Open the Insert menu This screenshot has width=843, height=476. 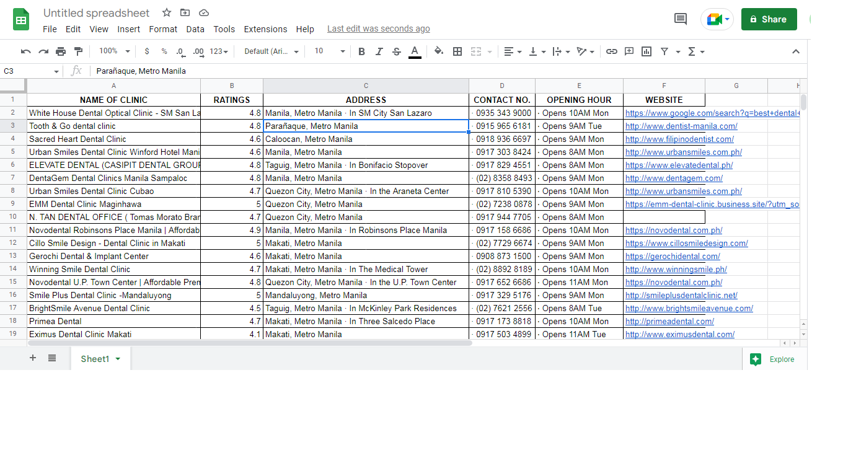click(129, 29)
